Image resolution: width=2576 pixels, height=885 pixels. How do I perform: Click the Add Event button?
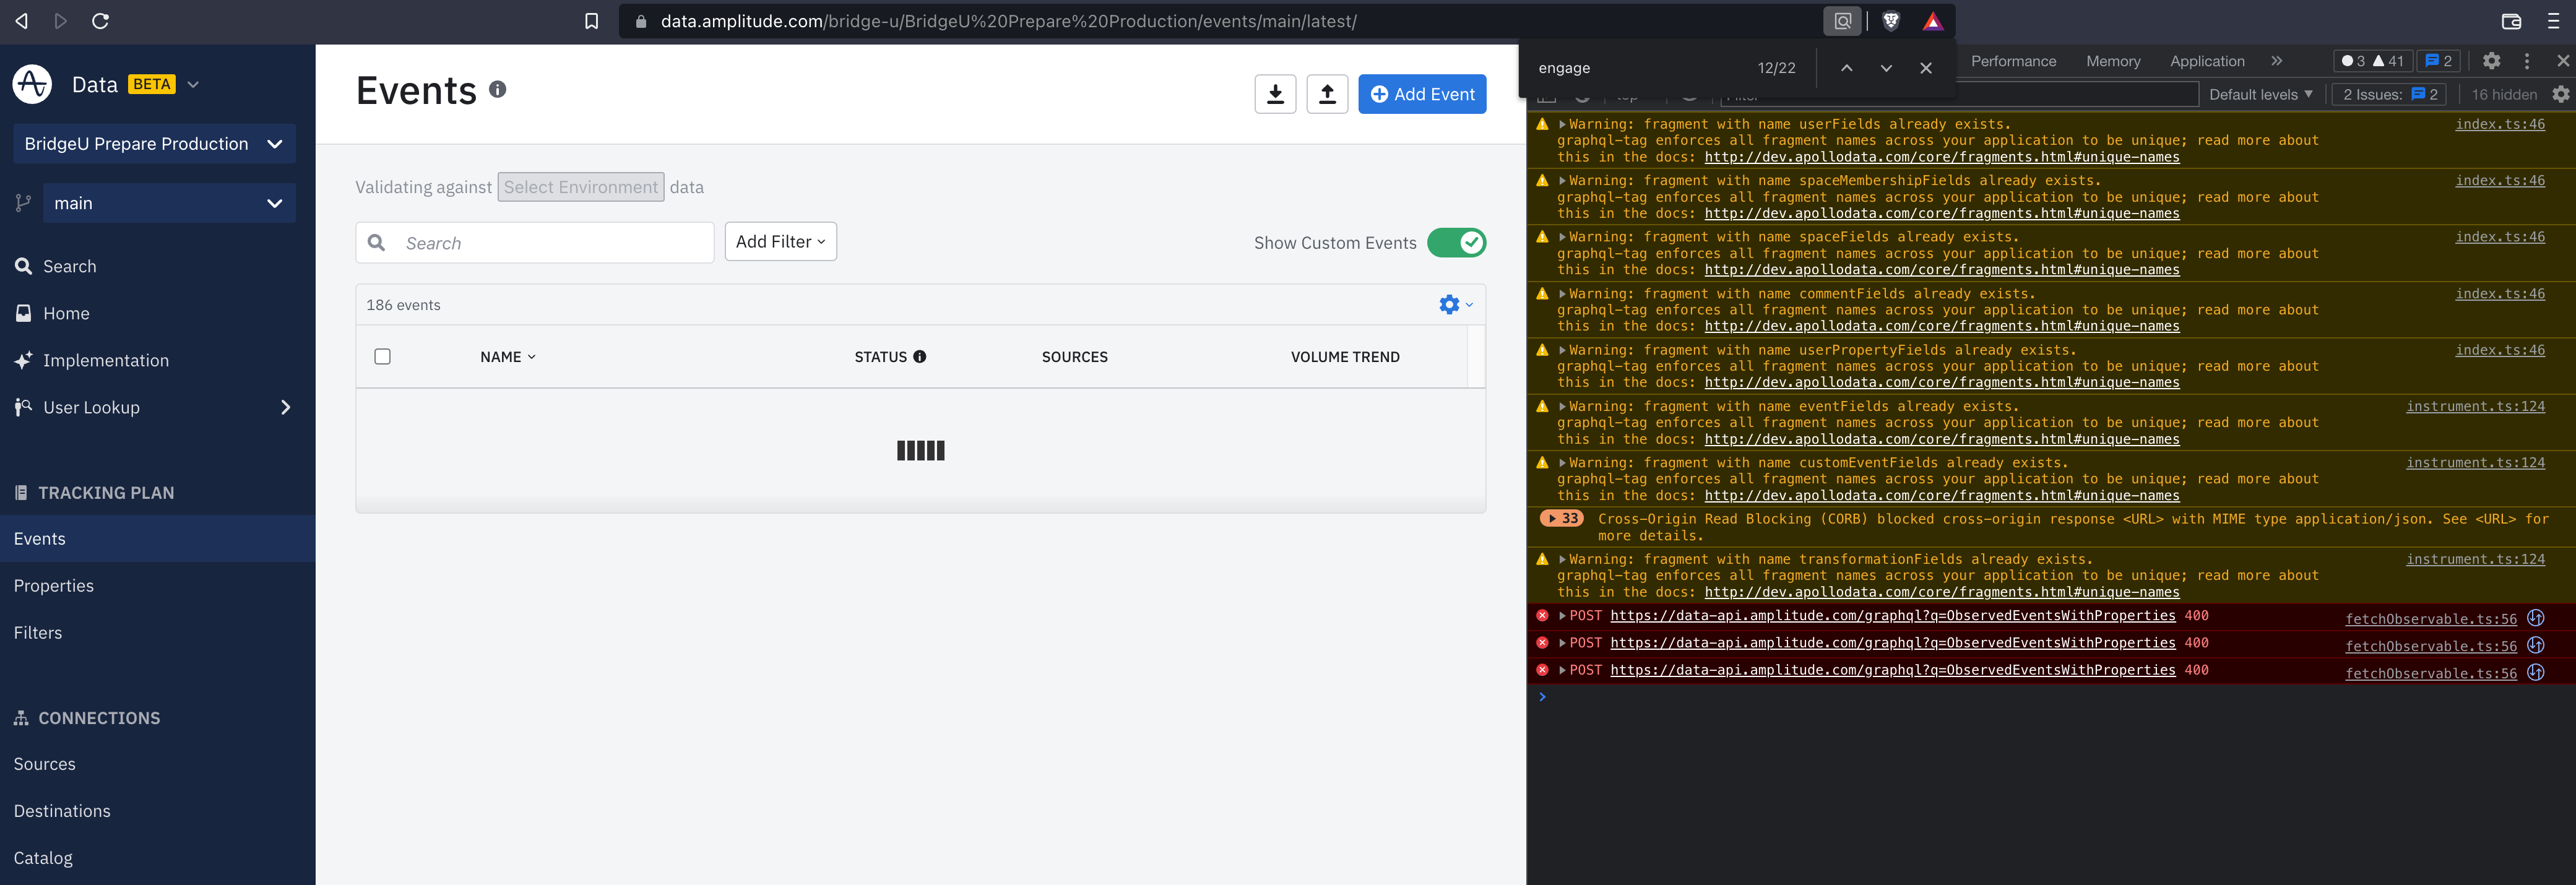(x=1422, y=94)
